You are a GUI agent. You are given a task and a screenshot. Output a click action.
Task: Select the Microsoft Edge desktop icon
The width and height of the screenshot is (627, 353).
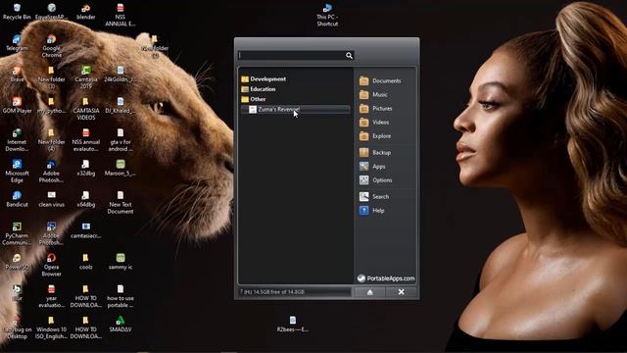coord(17,171)
